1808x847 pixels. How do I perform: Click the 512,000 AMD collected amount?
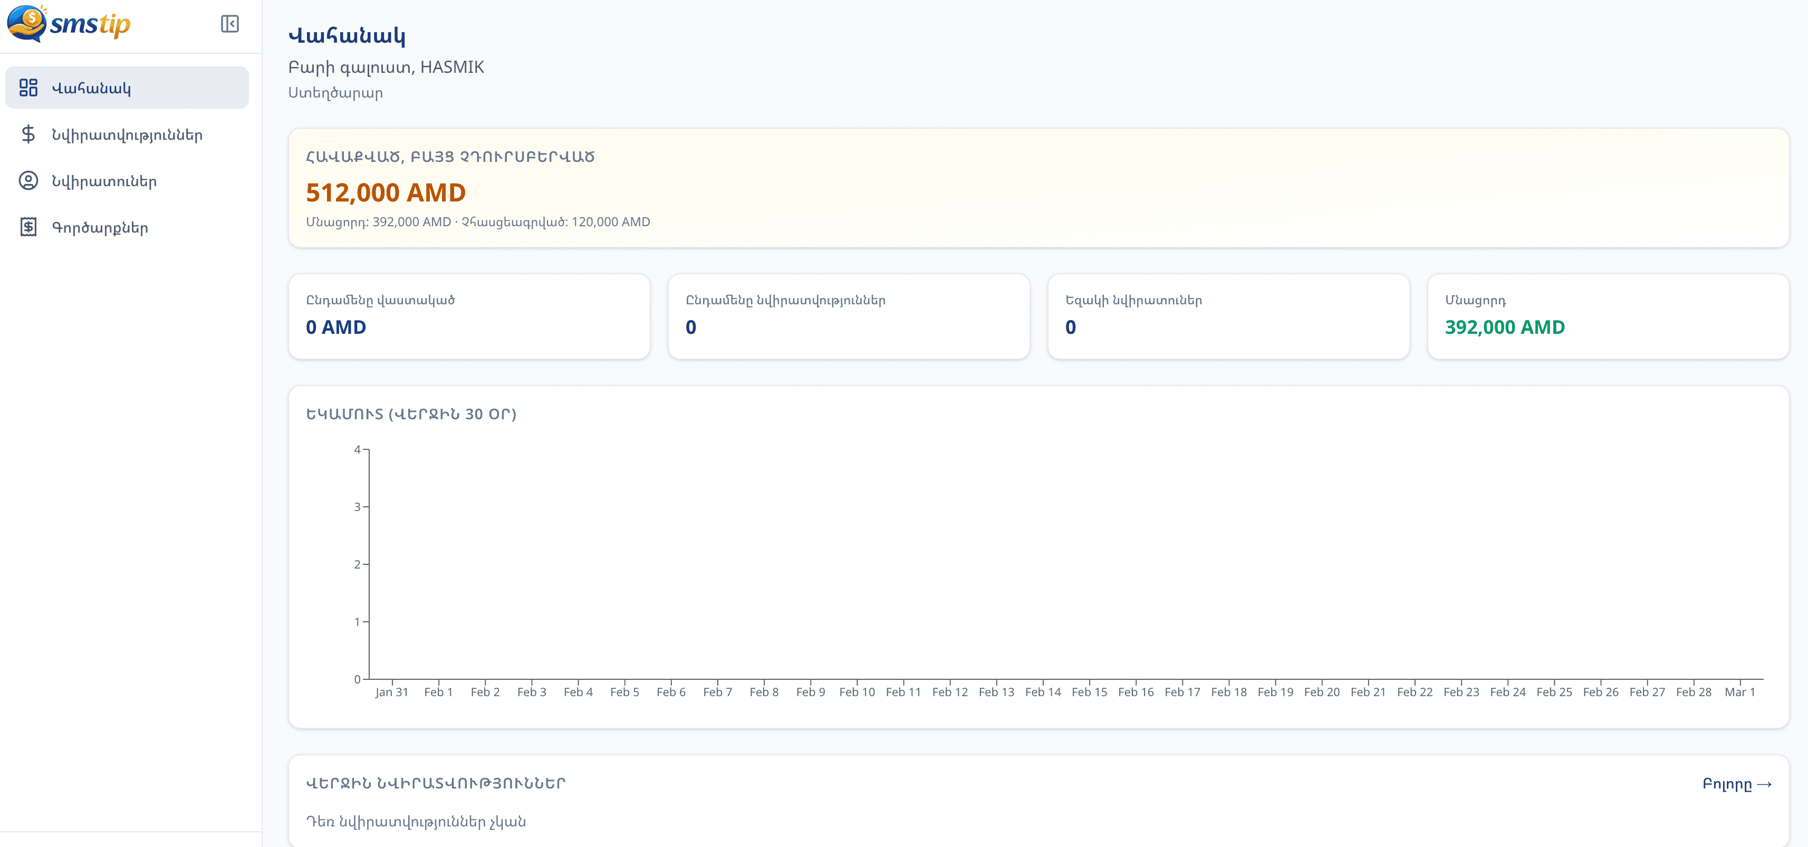click(386, 192)
